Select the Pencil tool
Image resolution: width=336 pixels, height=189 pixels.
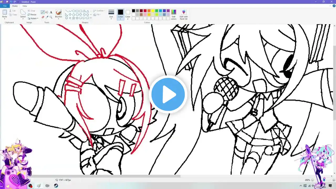43,12
